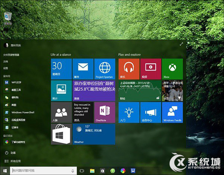Open colorful pinwheel app on taskbar

coord(123,171)
